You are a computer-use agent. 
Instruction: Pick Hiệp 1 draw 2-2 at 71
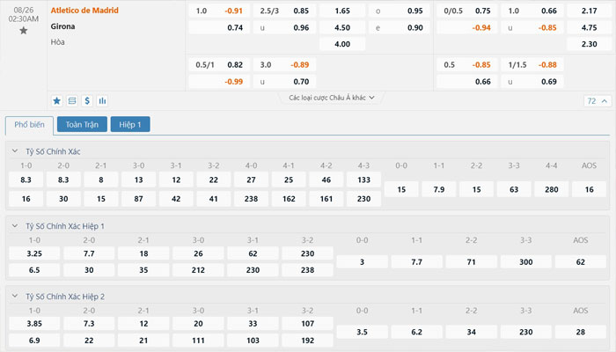472,261
